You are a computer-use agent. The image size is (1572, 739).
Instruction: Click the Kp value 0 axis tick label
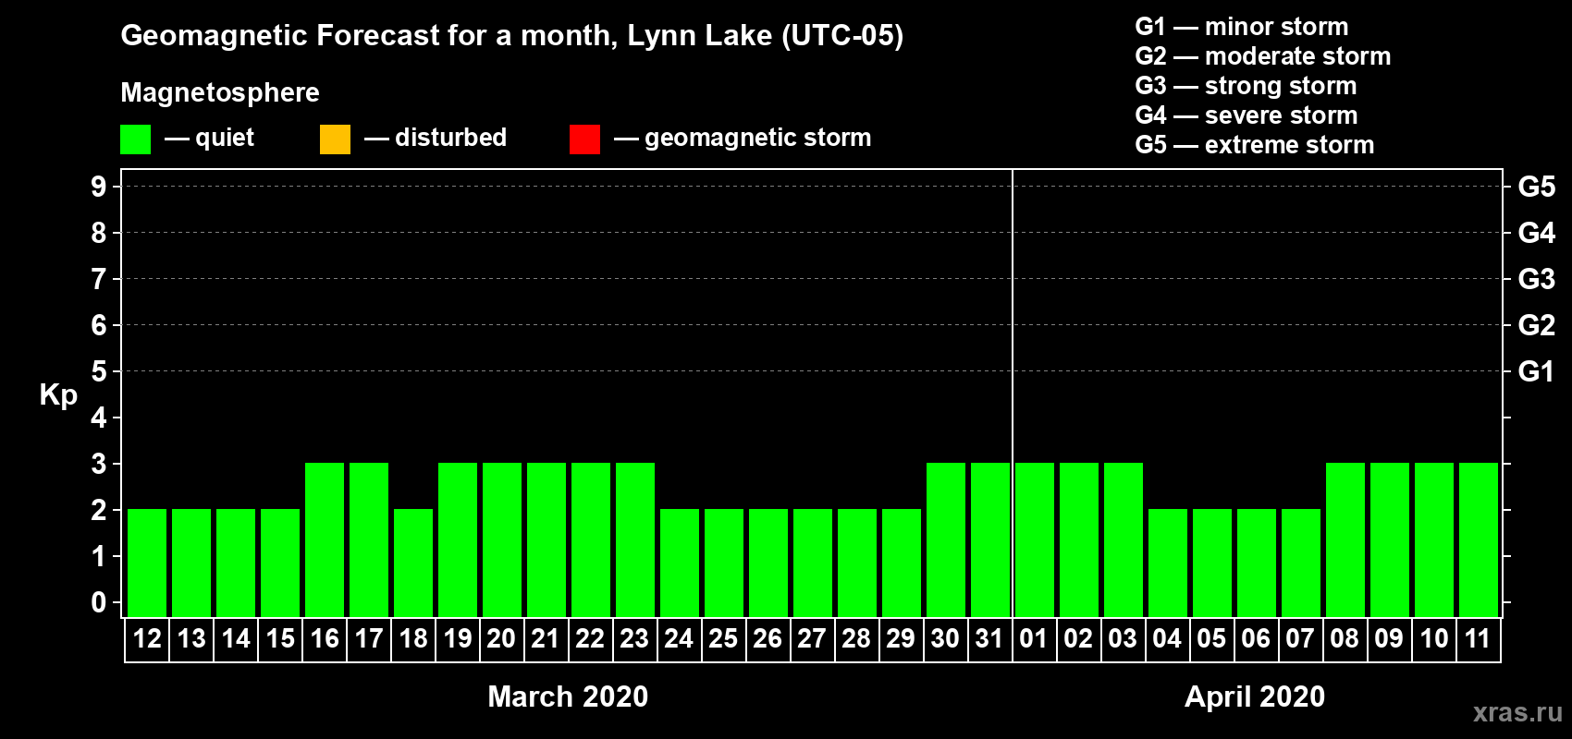[99, 602]
